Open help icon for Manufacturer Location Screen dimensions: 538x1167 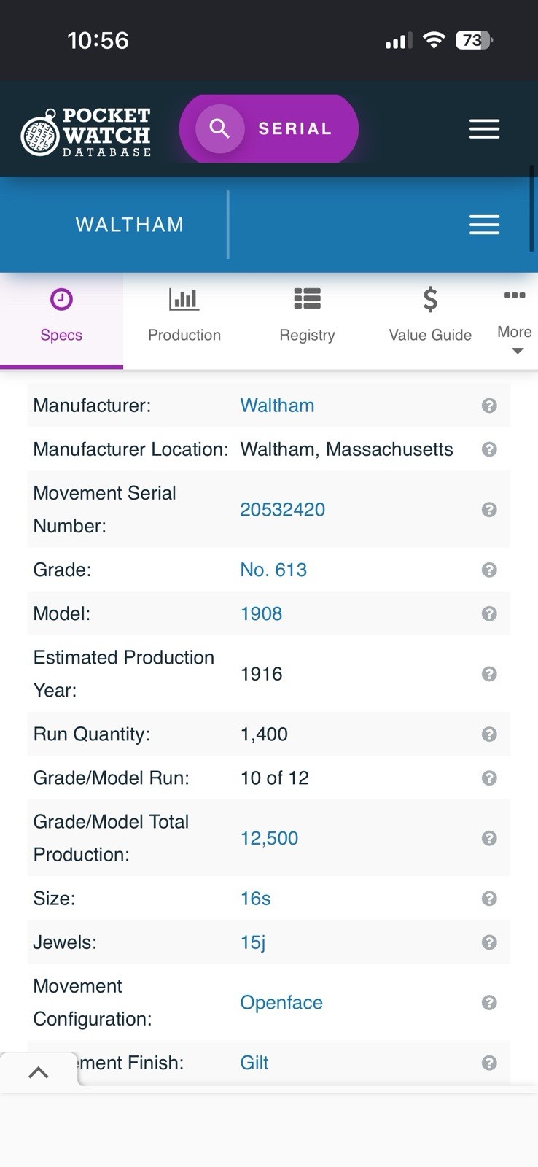point(489,449)
